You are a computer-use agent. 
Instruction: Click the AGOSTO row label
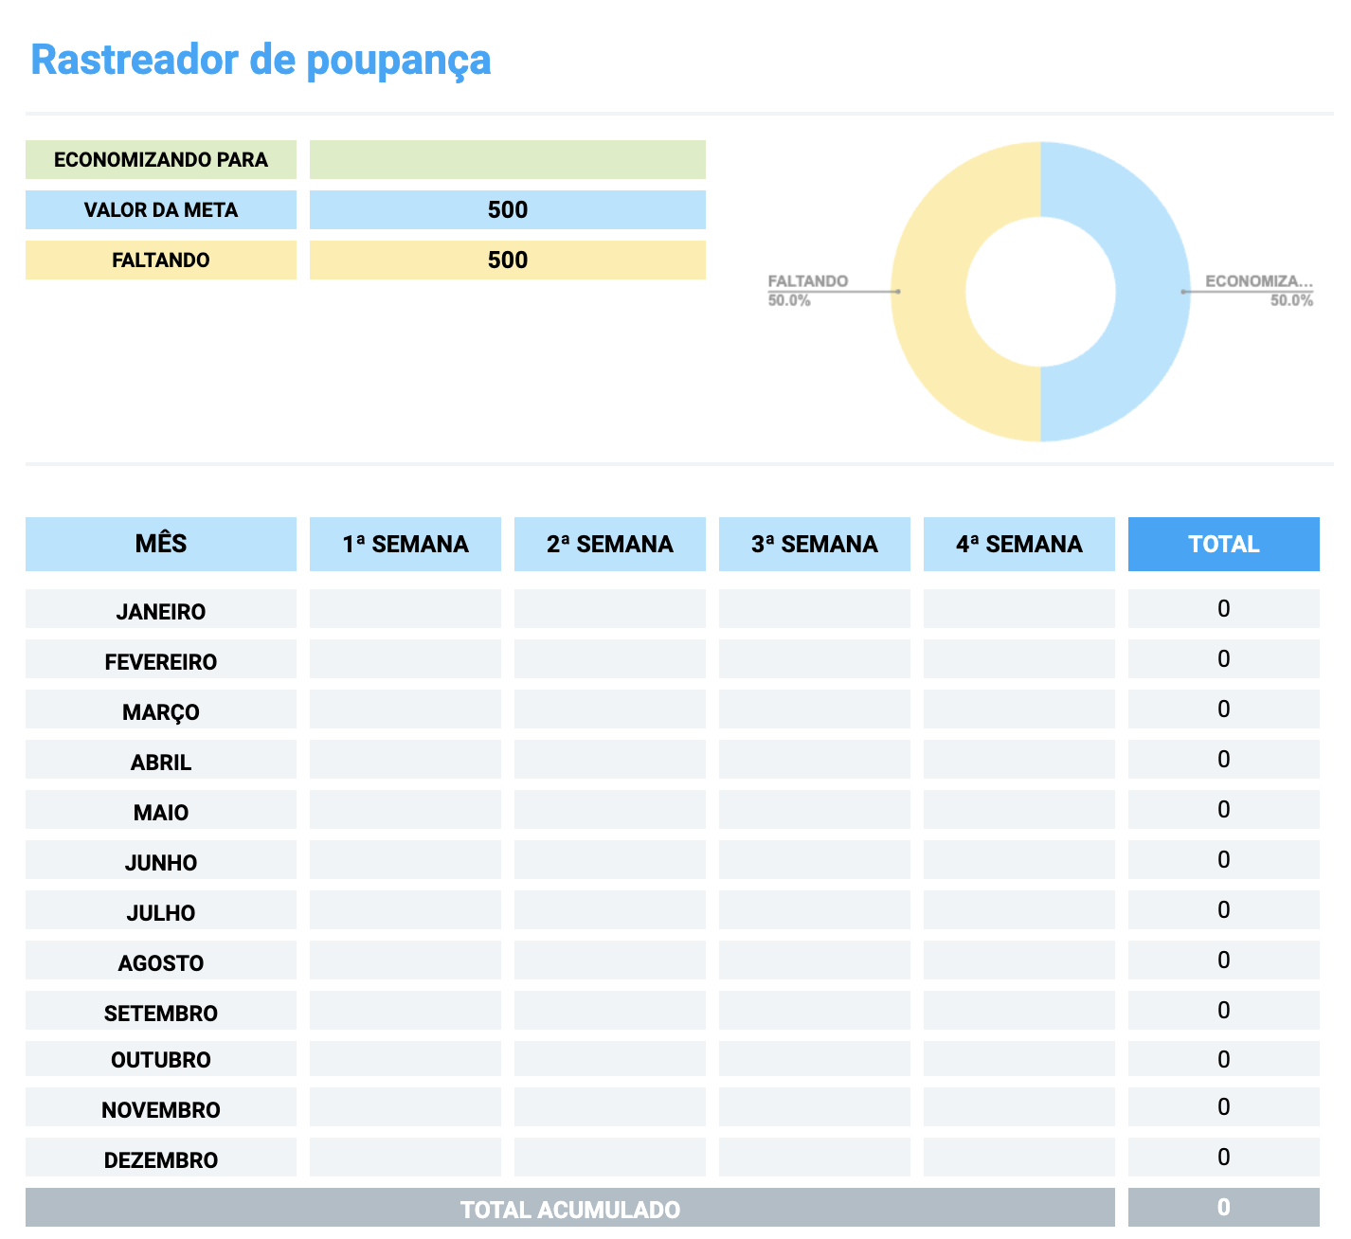pos(161,961)
